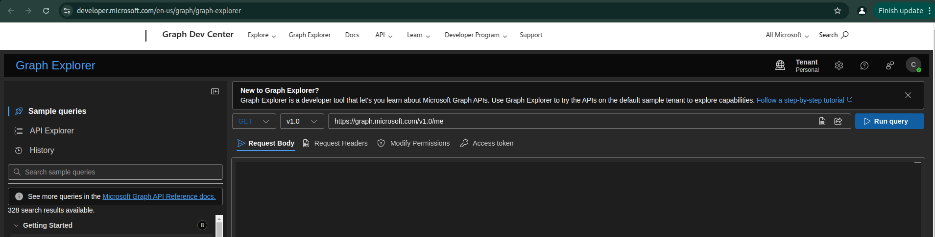Click the share query icon in the URL bar
This screenshot has width=935, height=237.
click(x=838, y=121)
